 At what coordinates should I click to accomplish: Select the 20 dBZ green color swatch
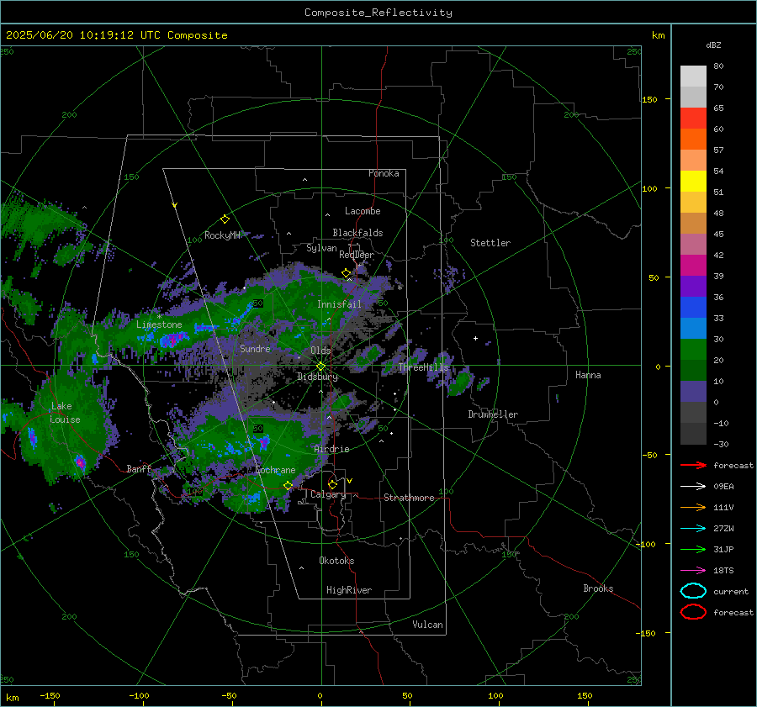click(x=693, y=350)
